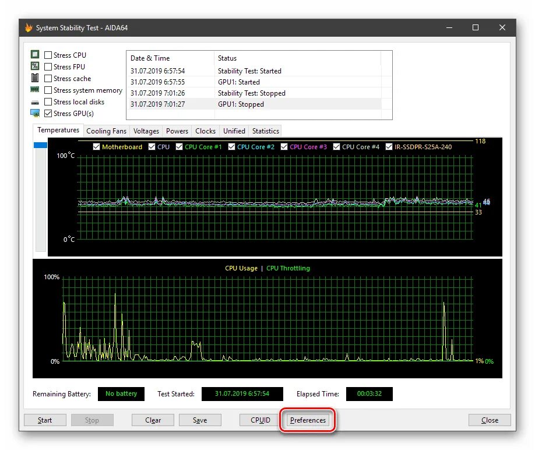
Task: Hide the Motherboard temperature graph line
Action: 96,147
